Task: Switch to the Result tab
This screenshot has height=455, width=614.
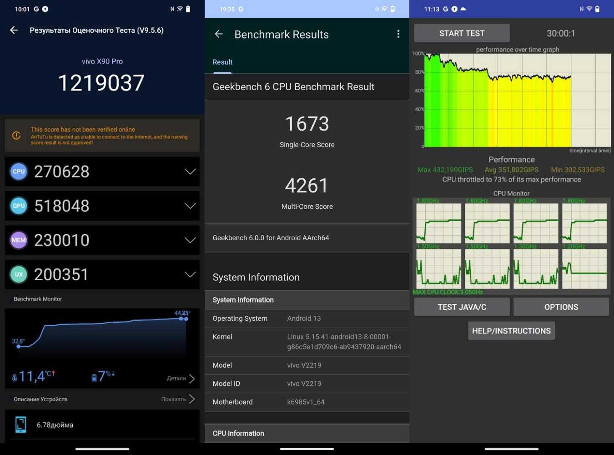Action: 222,62
